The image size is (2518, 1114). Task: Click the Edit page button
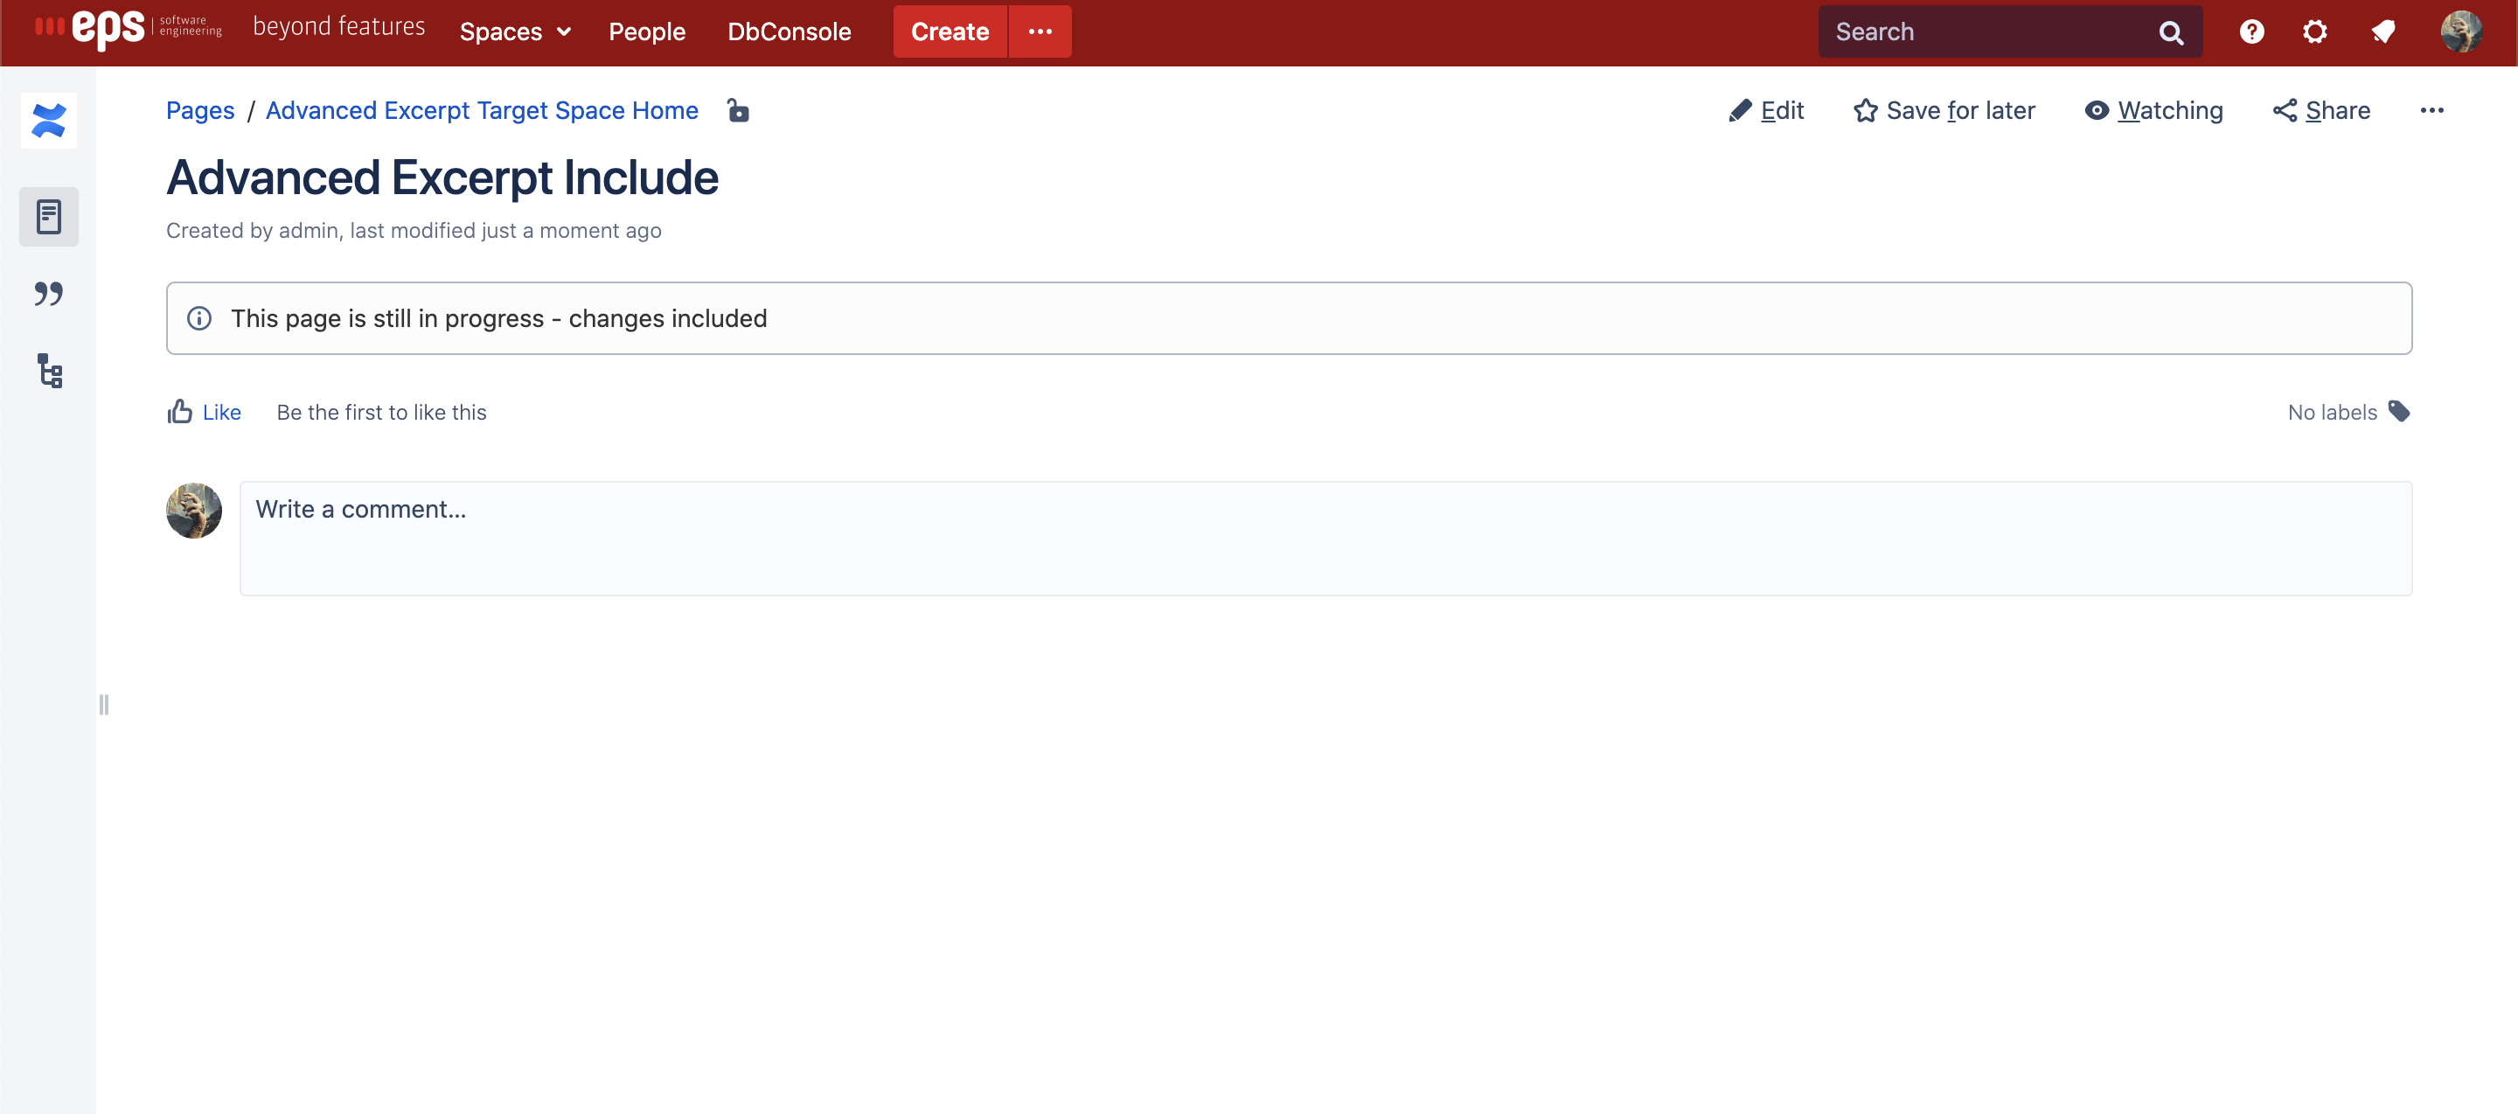click(1765, 110)
